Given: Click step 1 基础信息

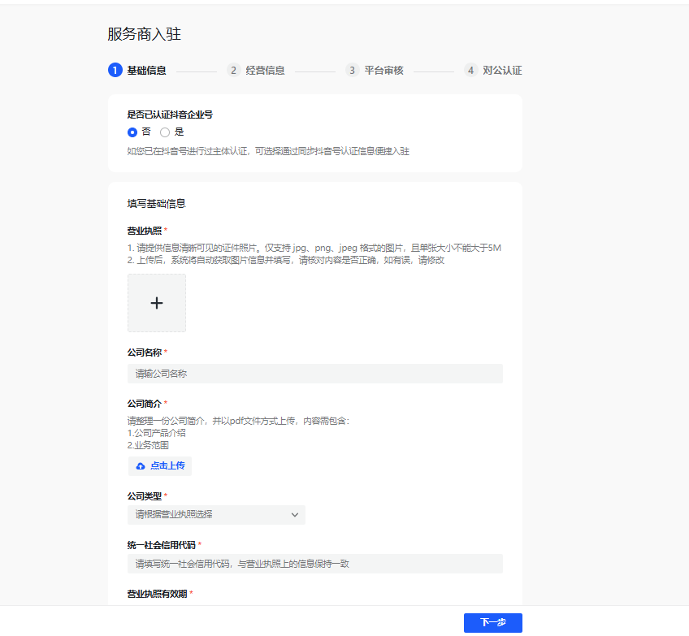Looking at the screenshot, I should tap(137, 71).
